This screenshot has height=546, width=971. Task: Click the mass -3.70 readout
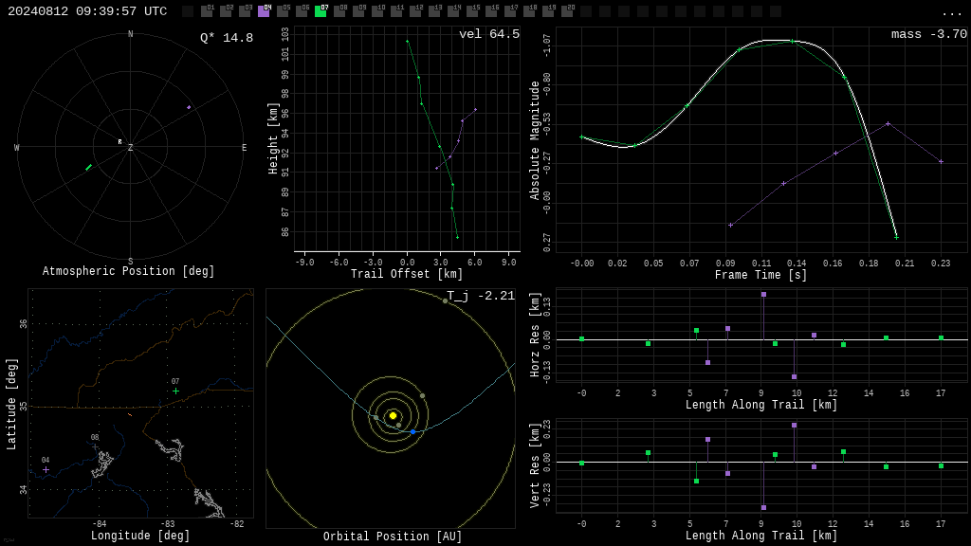point(929,34)
